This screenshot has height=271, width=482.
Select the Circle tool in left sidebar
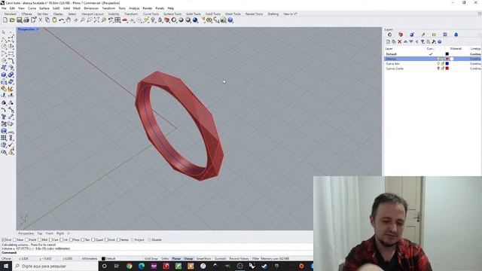4,47
